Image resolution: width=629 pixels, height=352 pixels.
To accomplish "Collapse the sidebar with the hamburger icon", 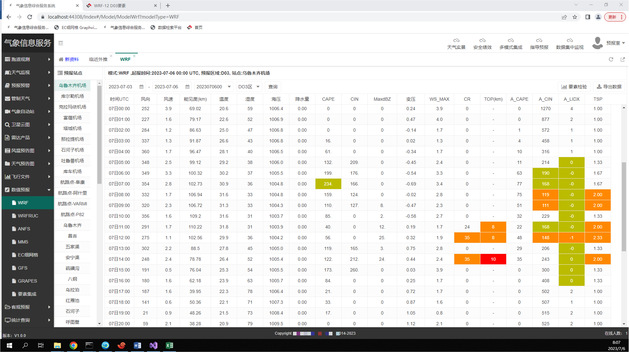I will pos(61,43).
